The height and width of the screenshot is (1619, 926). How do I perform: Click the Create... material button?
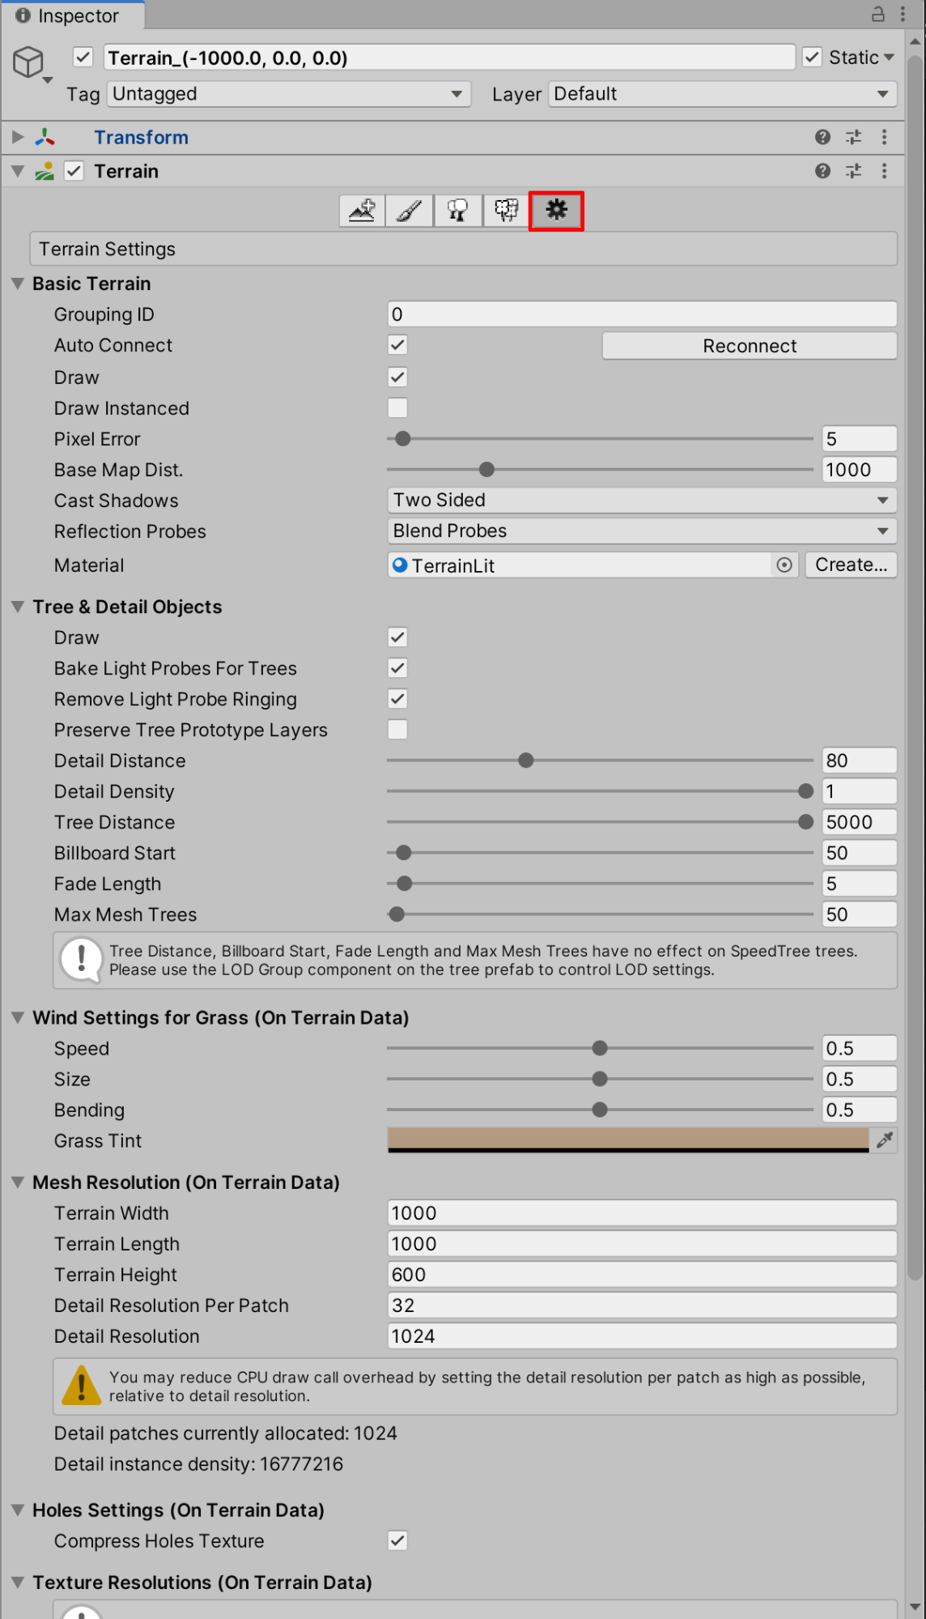click(x=851, y=565)
